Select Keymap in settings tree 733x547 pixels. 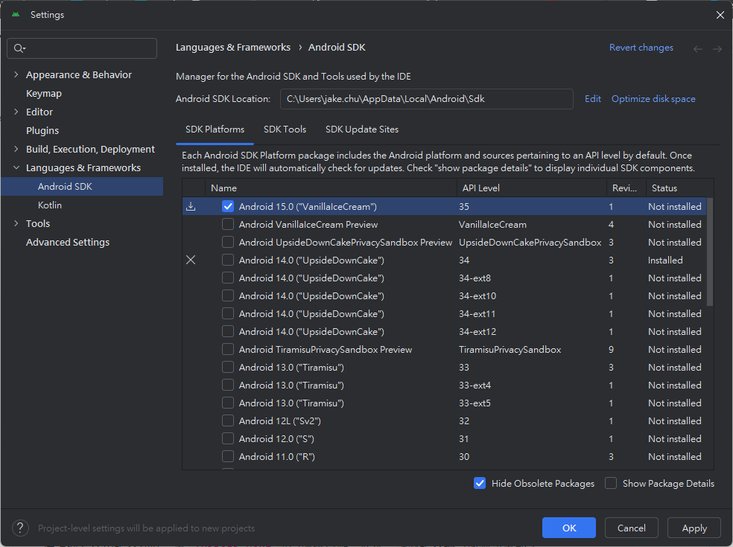pos(44,94)
